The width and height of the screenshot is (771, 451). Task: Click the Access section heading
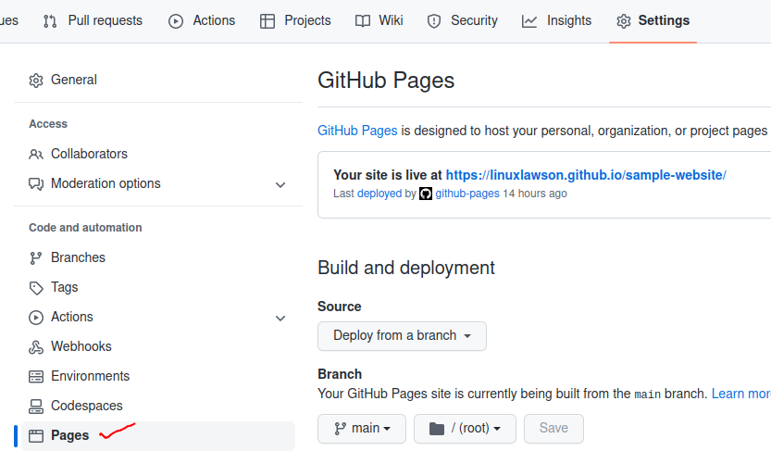(48, 124)
